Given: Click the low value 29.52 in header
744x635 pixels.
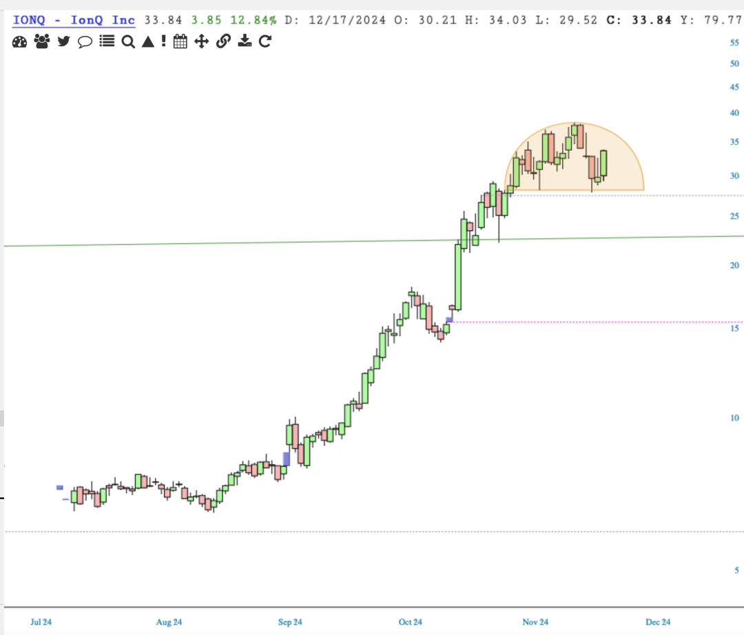Looking at the screenshot, I should tap(578, 20).
